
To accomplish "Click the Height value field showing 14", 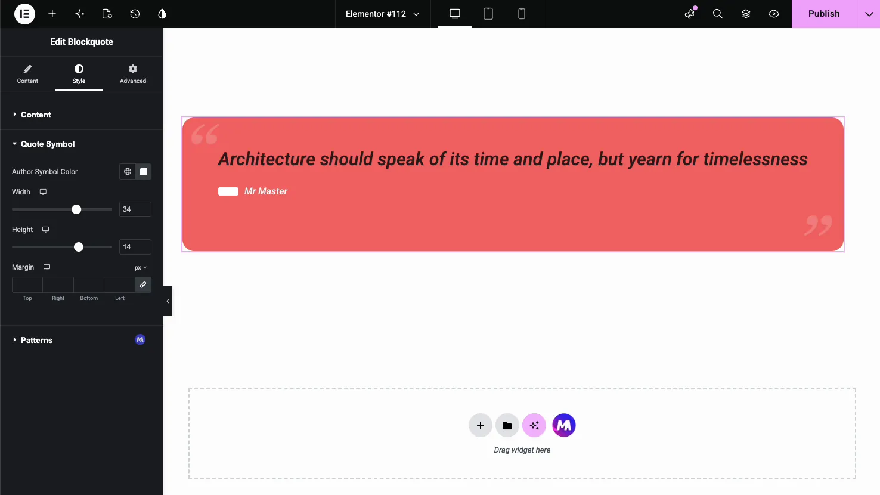I will pos(135,247).
